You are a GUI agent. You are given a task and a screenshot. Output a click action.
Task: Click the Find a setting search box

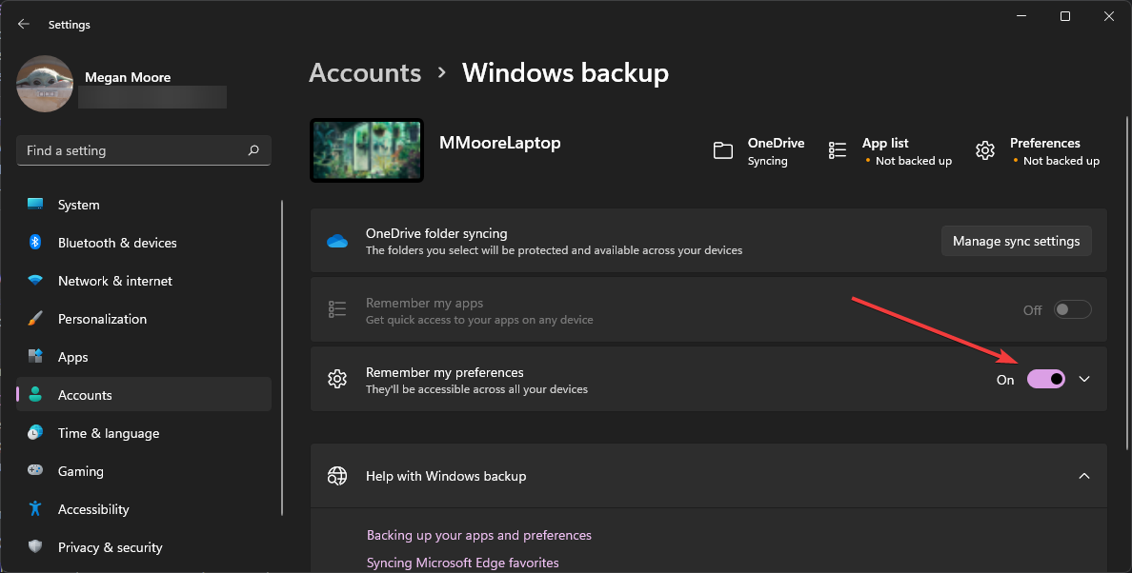(x=143, y=149)
